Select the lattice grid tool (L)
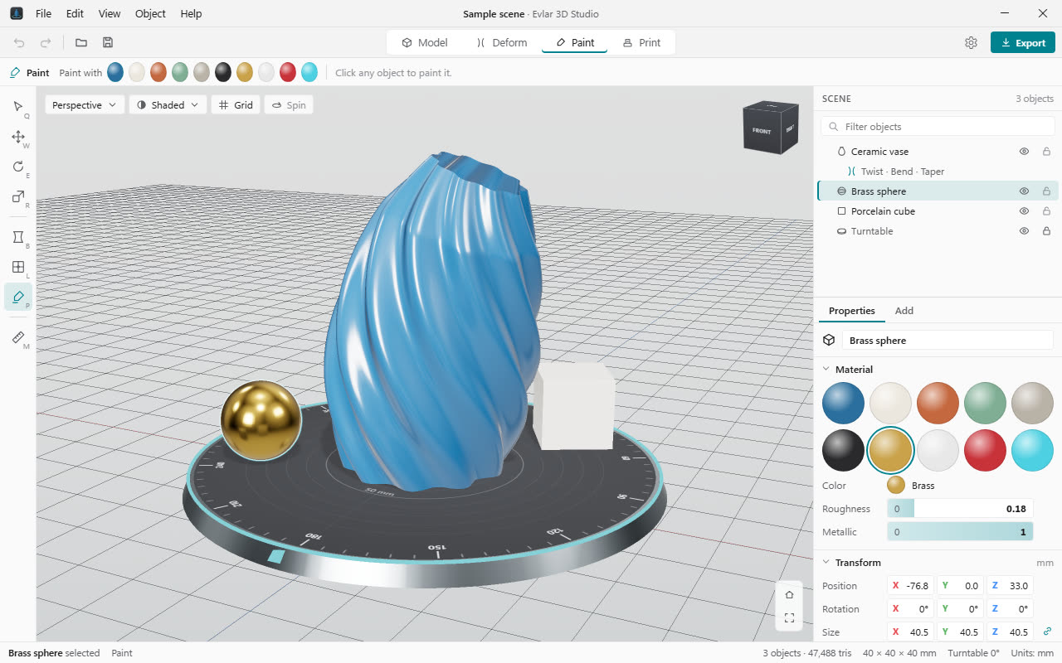This screenshot has height=663, width=1062. coord(18,267)
